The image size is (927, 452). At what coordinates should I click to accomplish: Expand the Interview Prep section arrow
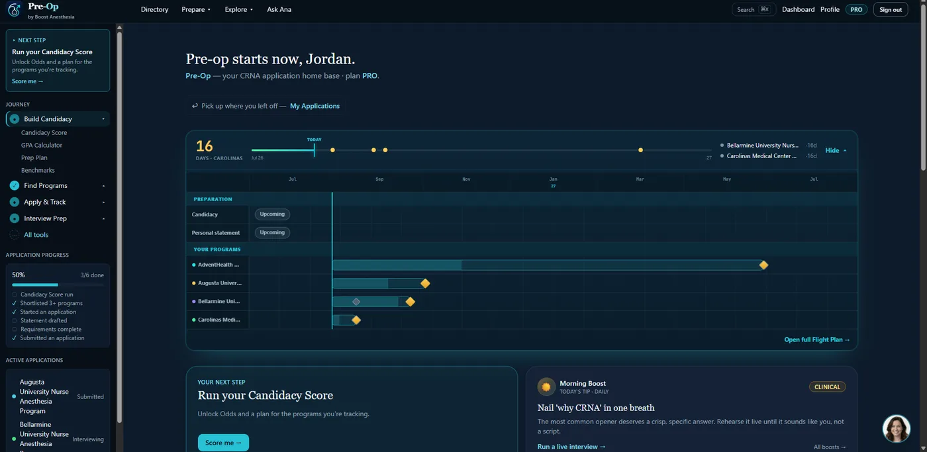point(103,218)
